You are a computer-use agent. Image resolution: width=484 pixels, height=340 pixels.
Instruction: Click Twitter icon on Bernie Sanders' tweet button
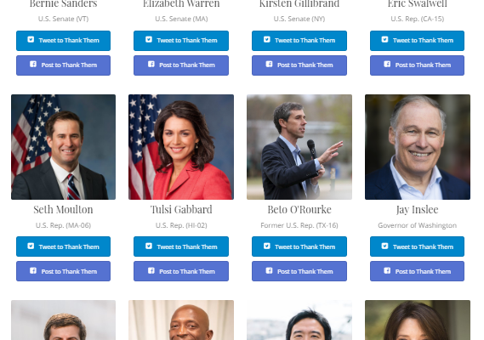(31, 39)
